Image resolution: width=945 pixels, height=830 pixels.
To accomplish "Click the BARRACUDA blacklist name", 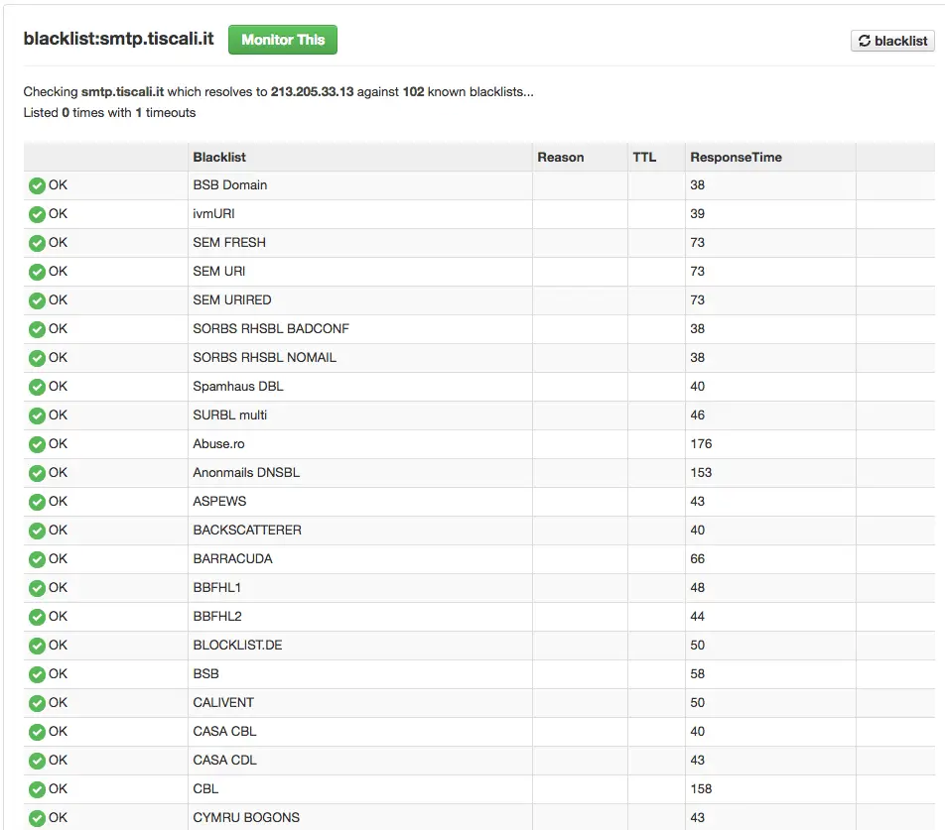I will (x=232, y=559).
